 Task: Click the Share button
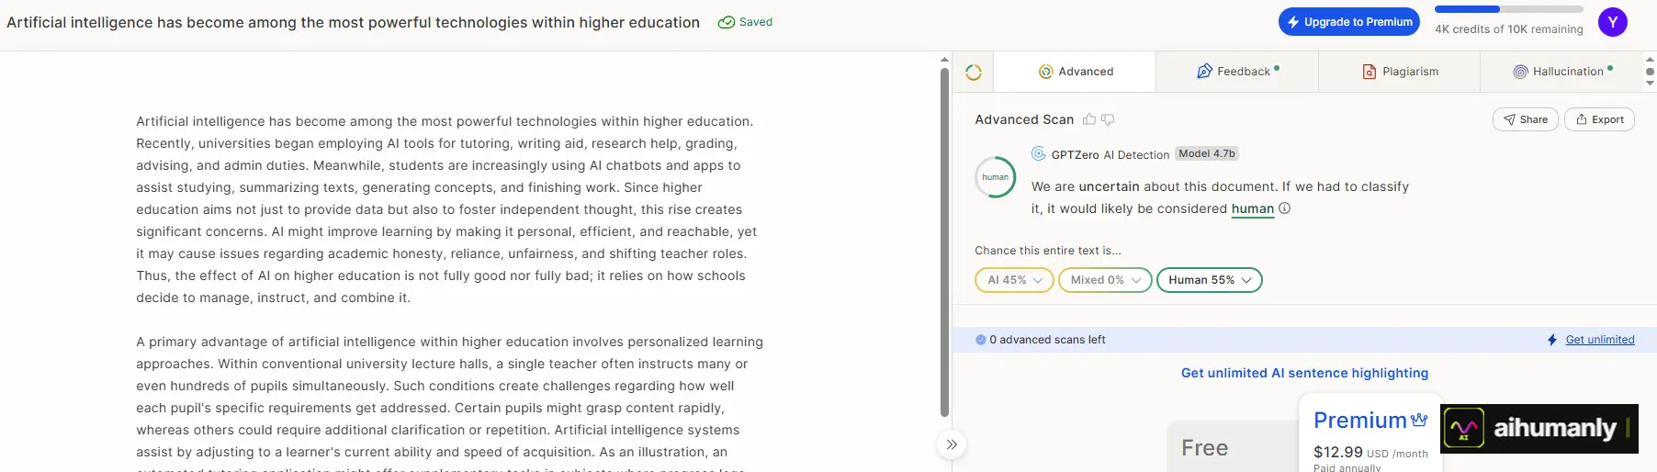point(1526,119)
